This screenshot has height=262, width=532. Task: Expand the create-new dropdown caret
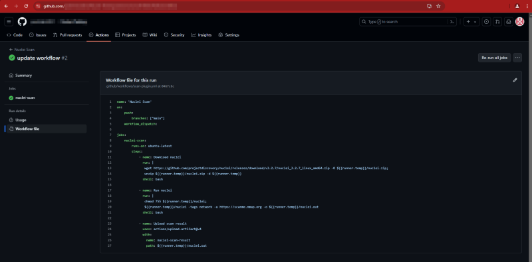pyautogui.click(x=475, y=22)
